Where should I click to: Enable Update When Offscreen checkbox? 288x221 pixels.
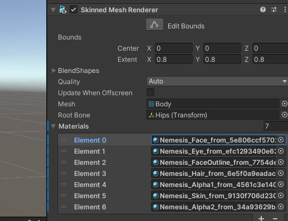point(150,92)
